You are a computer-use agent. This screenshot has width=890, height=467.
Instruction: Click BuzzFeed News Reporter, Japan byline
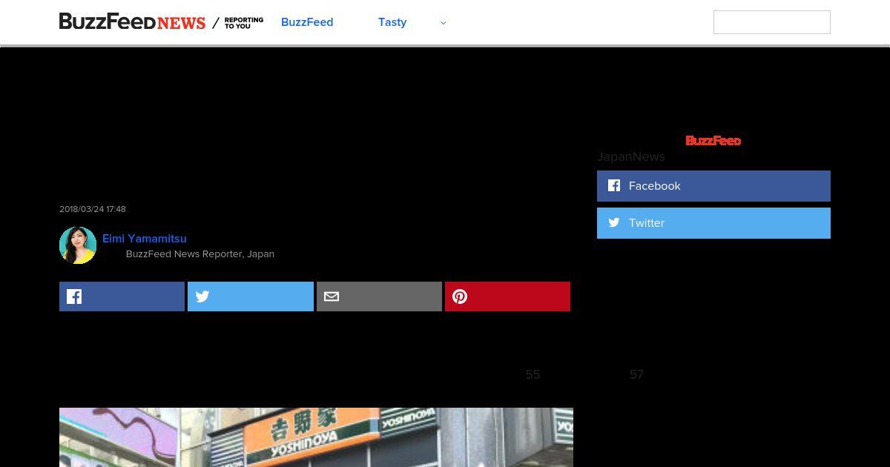click(x=200, y=254)
